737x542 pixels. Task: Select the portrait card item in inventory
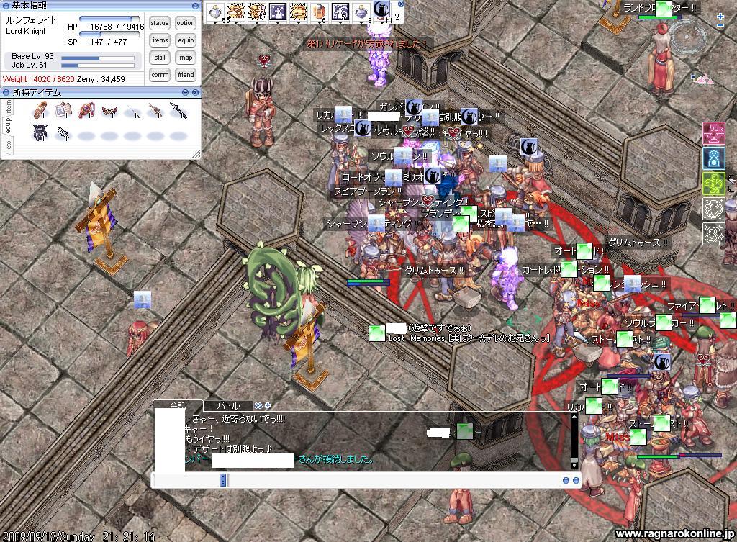tap(63, 110)
